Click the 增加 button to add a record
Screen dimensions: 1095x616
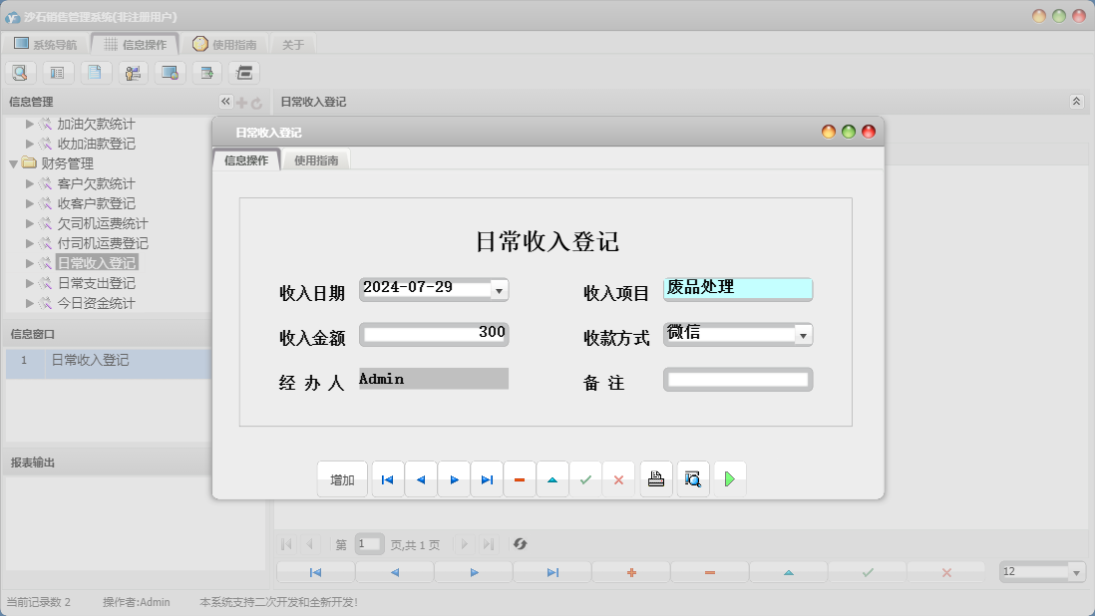342,478
